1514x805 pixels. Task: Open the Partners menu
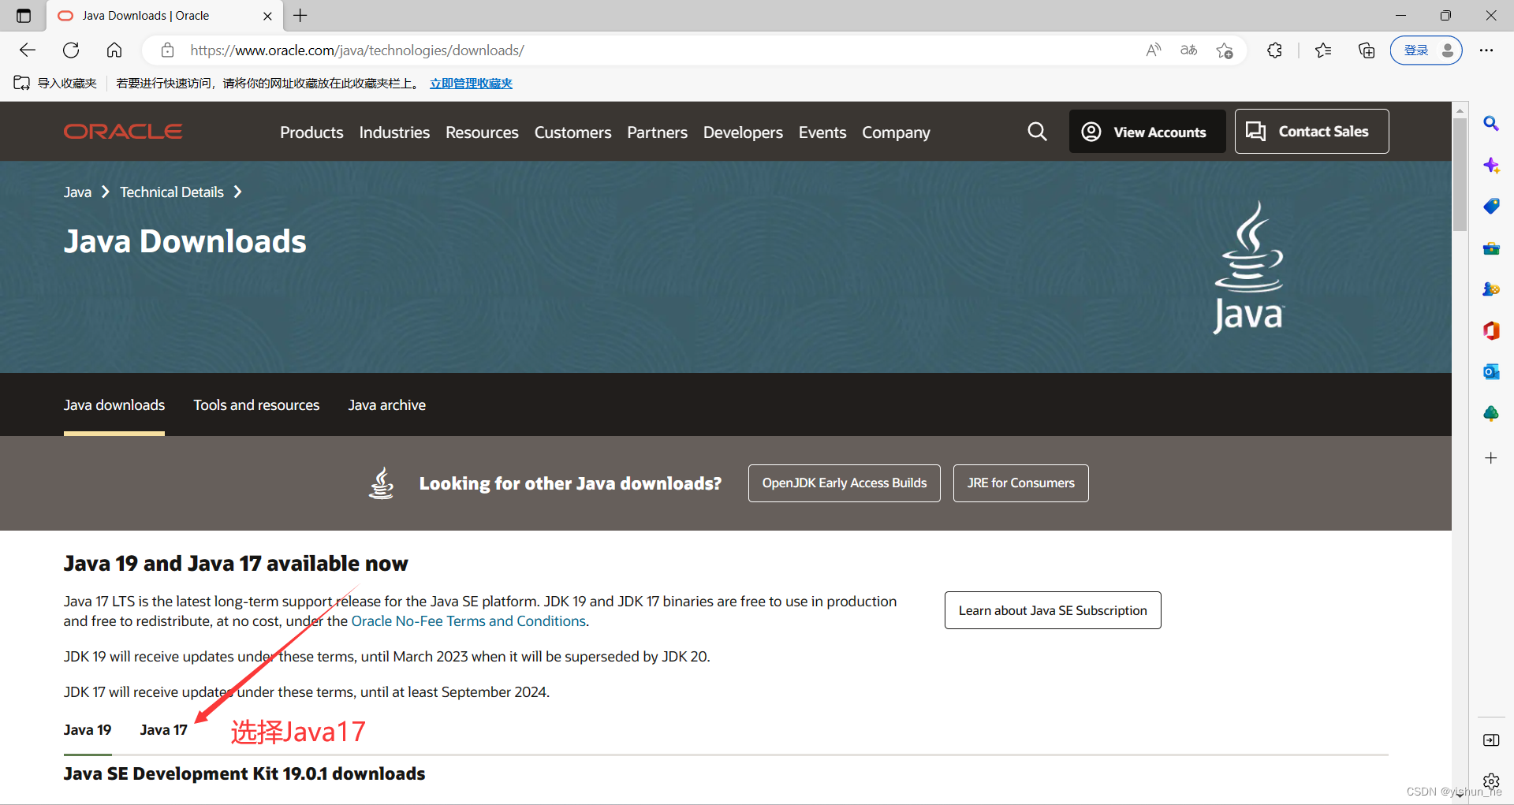click(657, 132)
